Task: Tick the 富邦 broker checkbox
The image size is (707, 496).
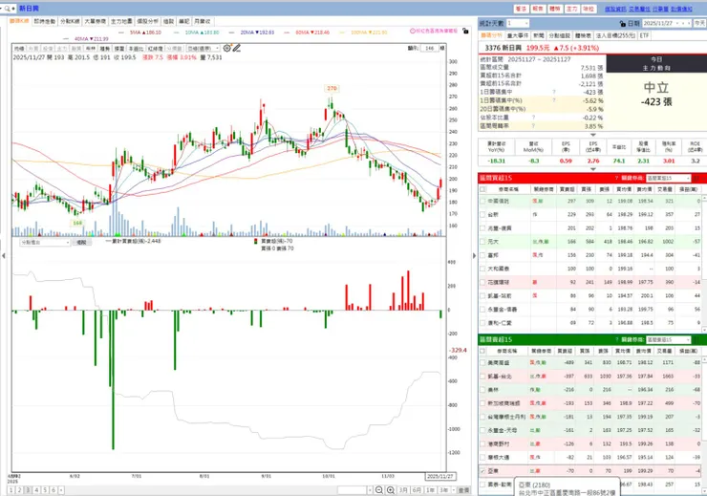Action: click(482, 255)
